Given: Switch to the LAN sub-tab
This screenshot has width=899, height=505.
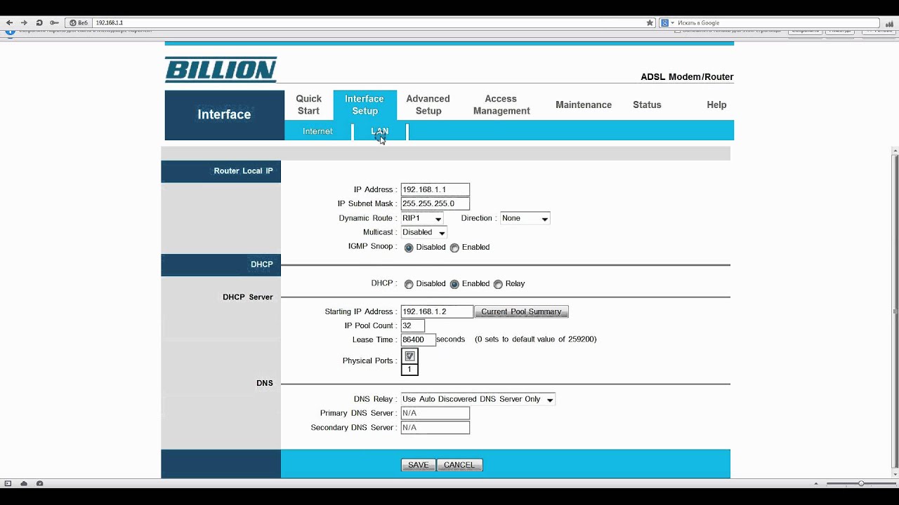Looking at the screenshot, I should click(x=379, y=131).
